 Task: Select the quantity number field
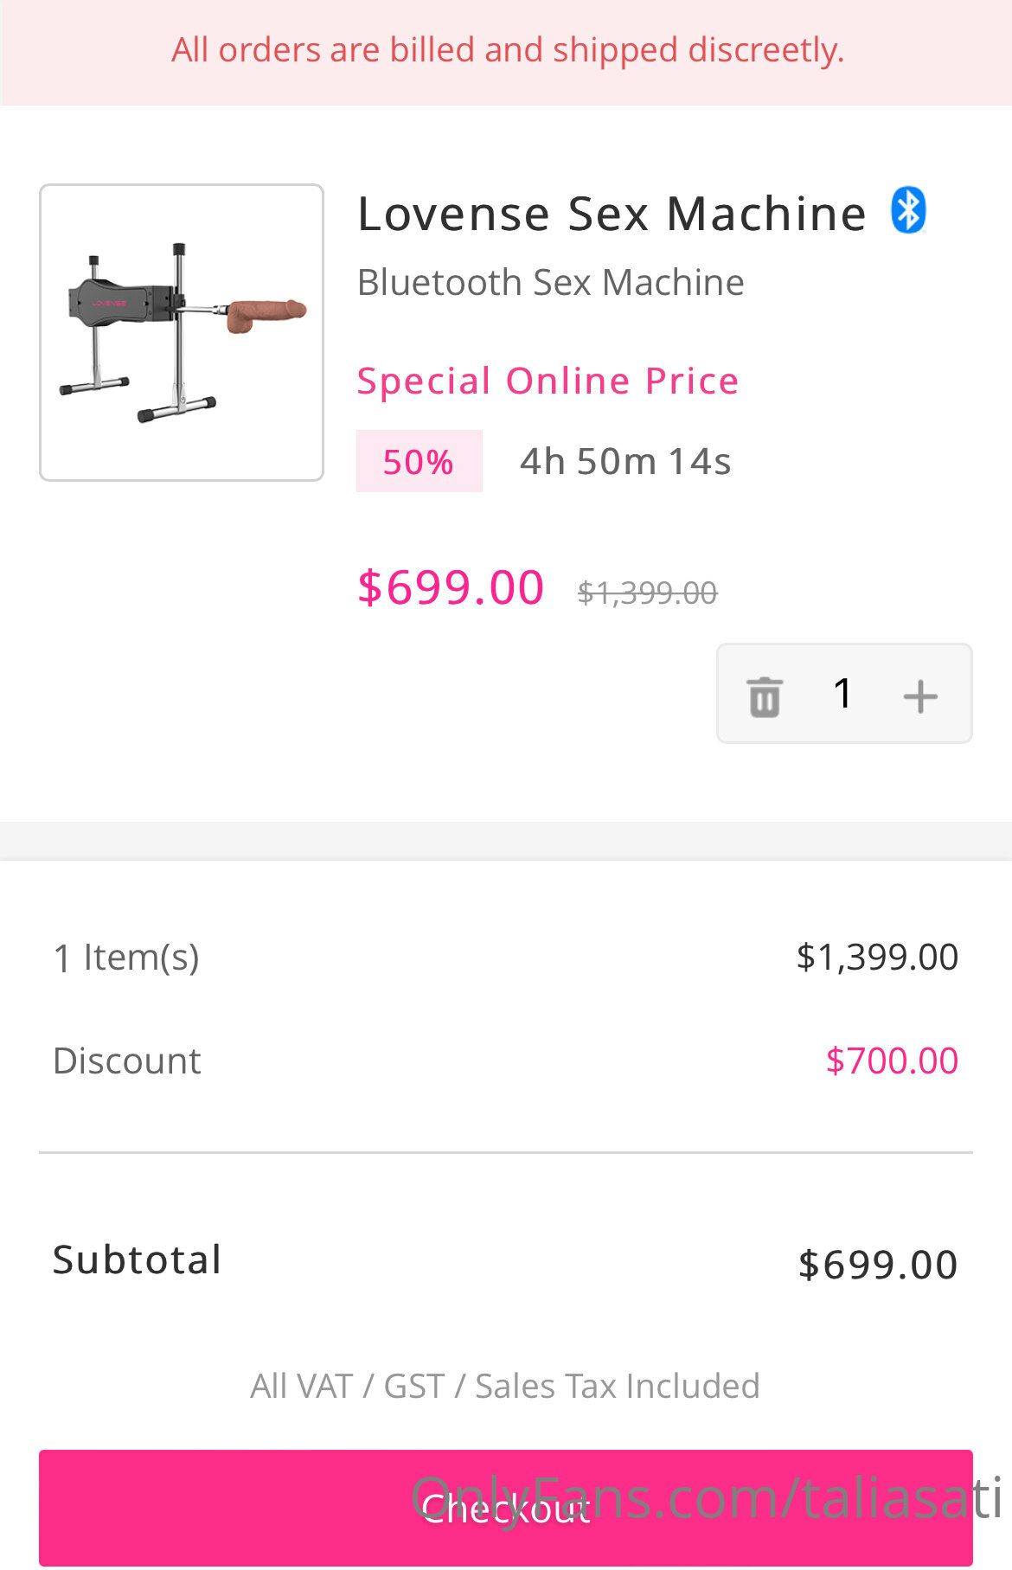click(x=843, y=693)
